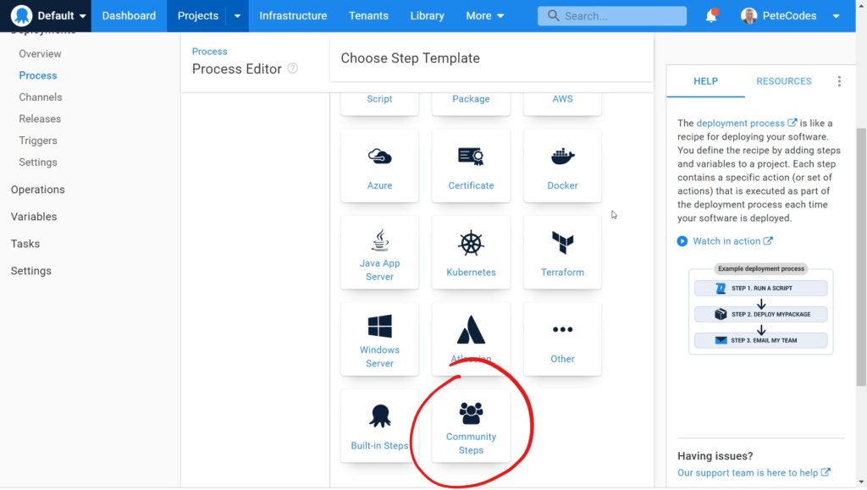Open the Infrastructure menu

click(x=293, y=16)
